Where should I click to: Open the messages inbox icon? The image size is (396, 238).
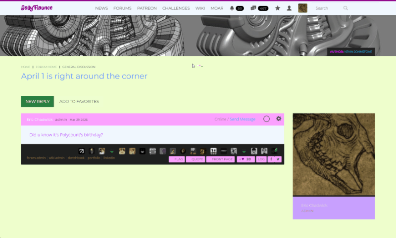point(253,8)
